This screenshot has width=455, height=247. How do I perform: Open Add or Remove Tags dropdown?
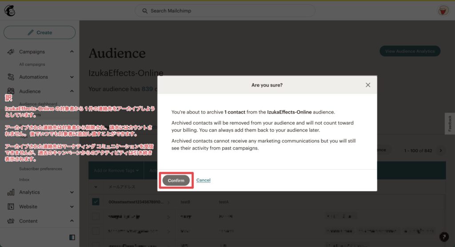(116, 171)
